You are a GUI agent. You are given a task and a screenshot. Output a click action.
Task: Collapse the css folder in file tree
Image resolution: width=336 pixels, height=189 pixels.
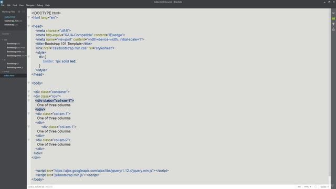(x=5, y=40)
